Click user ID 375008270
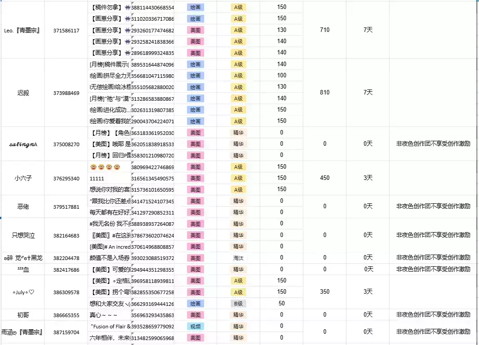The image size is (479, 345). [66, 144]
